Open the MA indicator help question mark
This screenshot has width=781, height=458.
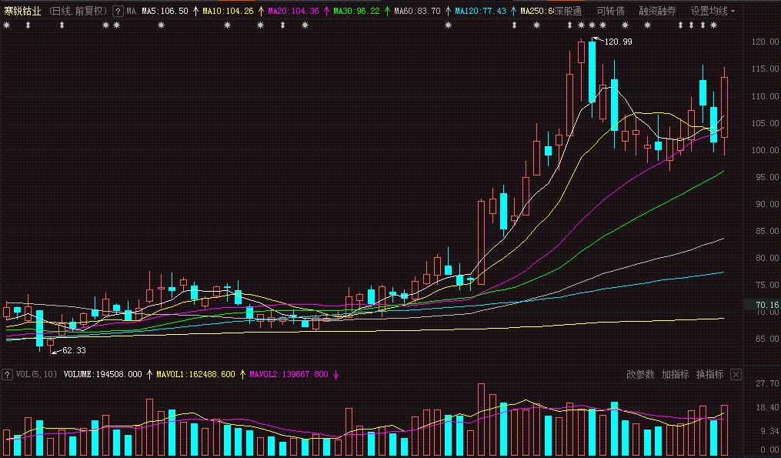(x=118, y=11)
